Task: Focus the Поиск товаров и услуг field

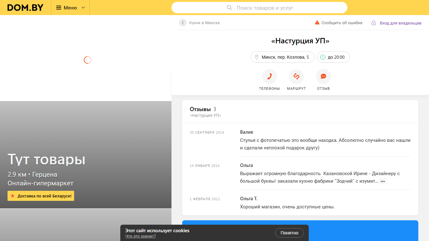Action: (259, 8)
